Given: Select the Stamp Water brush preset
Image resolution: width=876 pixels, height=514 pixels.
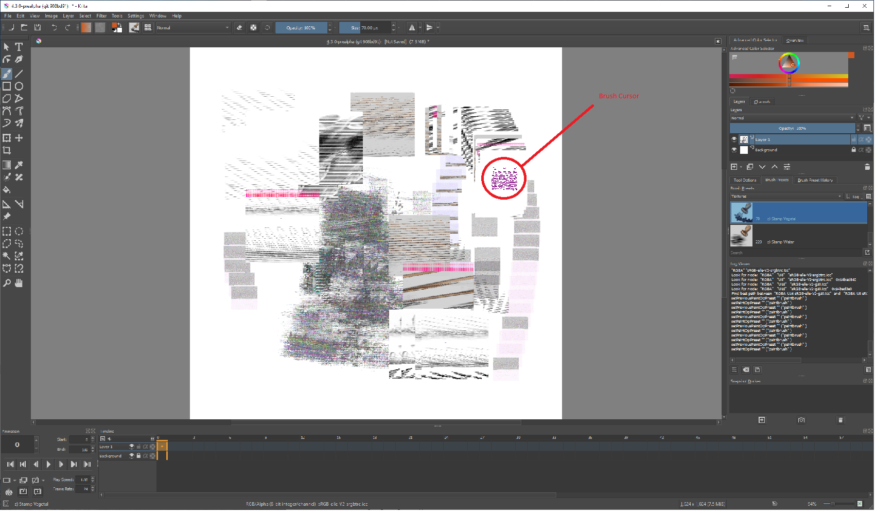Looking at the screenshot, I should click(x=799, y=236).
